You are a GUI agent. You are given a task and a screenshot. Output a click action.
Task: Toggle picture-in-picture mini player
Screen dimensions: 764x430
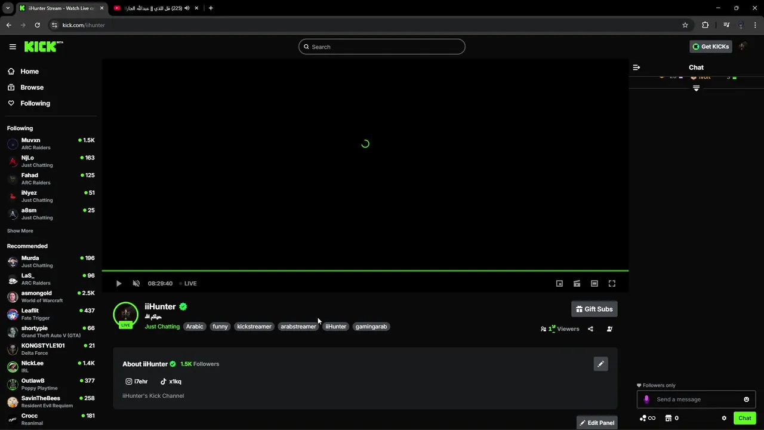[x=559, y=284]
